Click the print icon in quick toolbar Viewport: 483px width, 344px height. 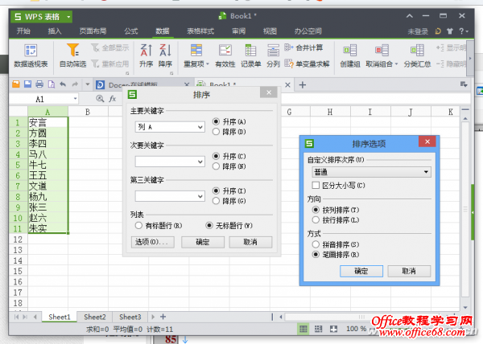(x=39, y=84)
